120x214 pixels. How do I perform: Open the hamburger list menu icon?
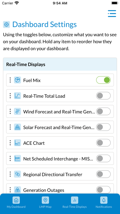coord(112,14)
